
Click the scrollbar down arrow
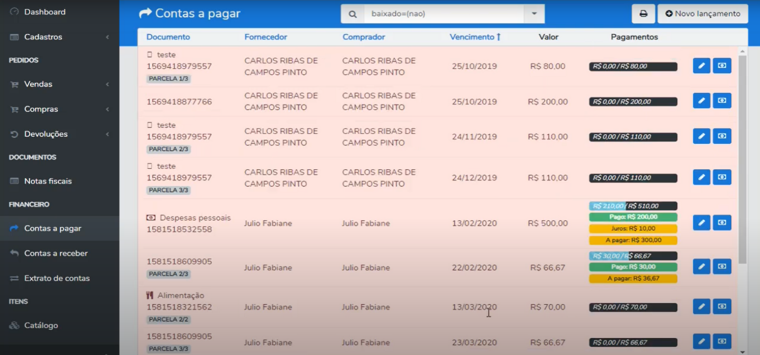(742, 351)
